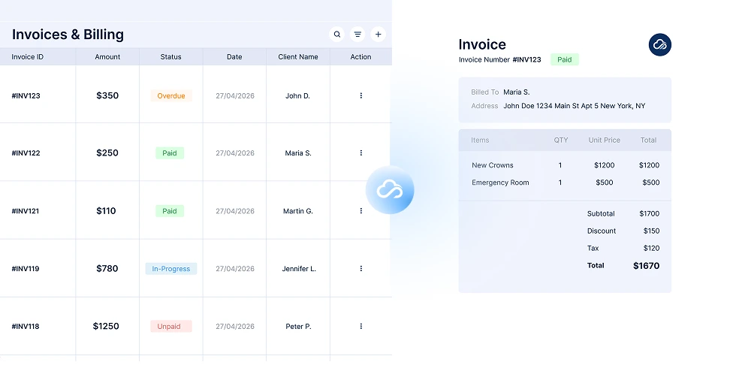Click the Unit Price column label
This screenshot has height=368, width=730.
605,140
